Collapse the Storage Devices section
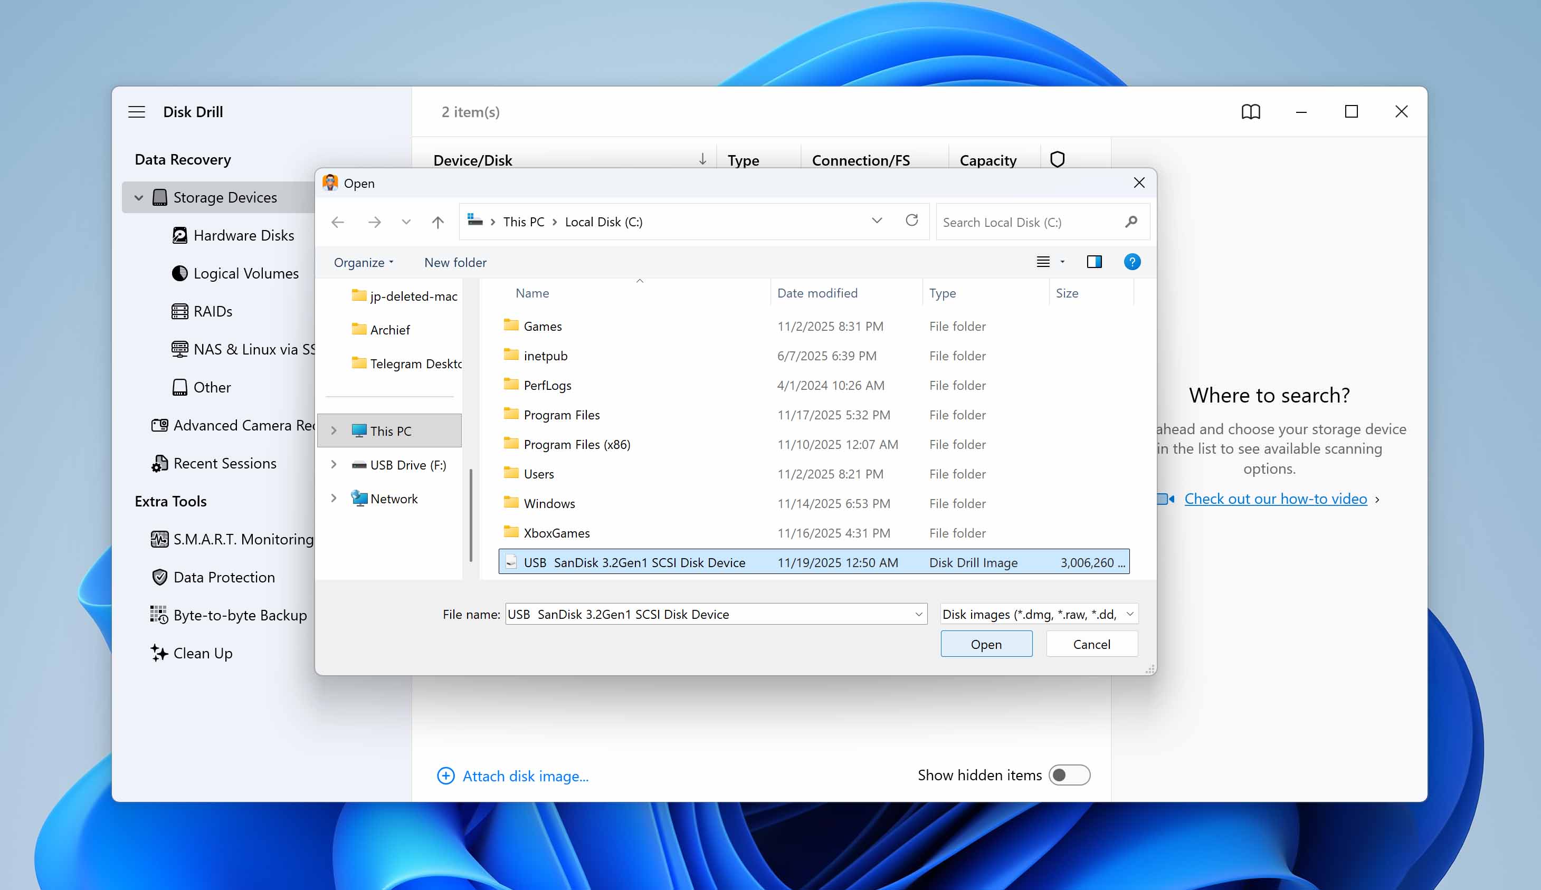This screenshot has height=890, width=1541. [138, 197]
